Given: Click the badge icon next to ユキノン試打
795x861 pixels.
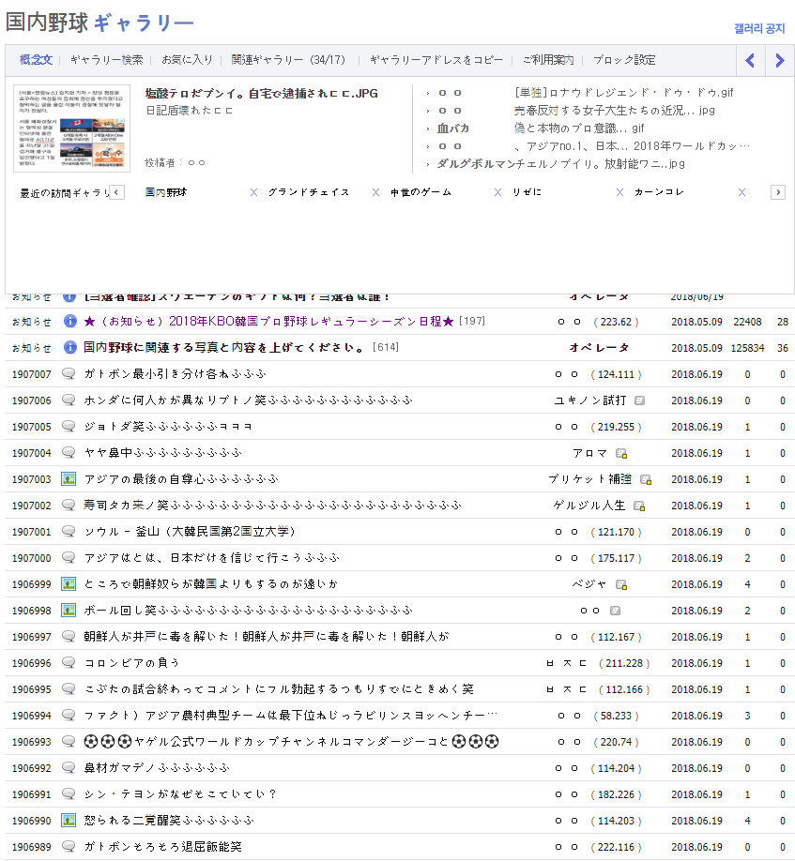Looking at the screenshot, I should 639,400.
